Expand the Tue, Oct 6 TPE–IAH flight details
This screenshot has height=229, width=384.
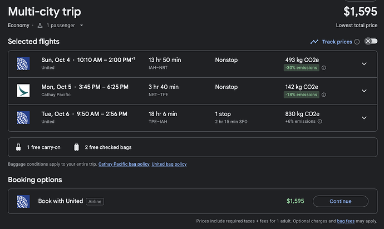tap(364, 118)
